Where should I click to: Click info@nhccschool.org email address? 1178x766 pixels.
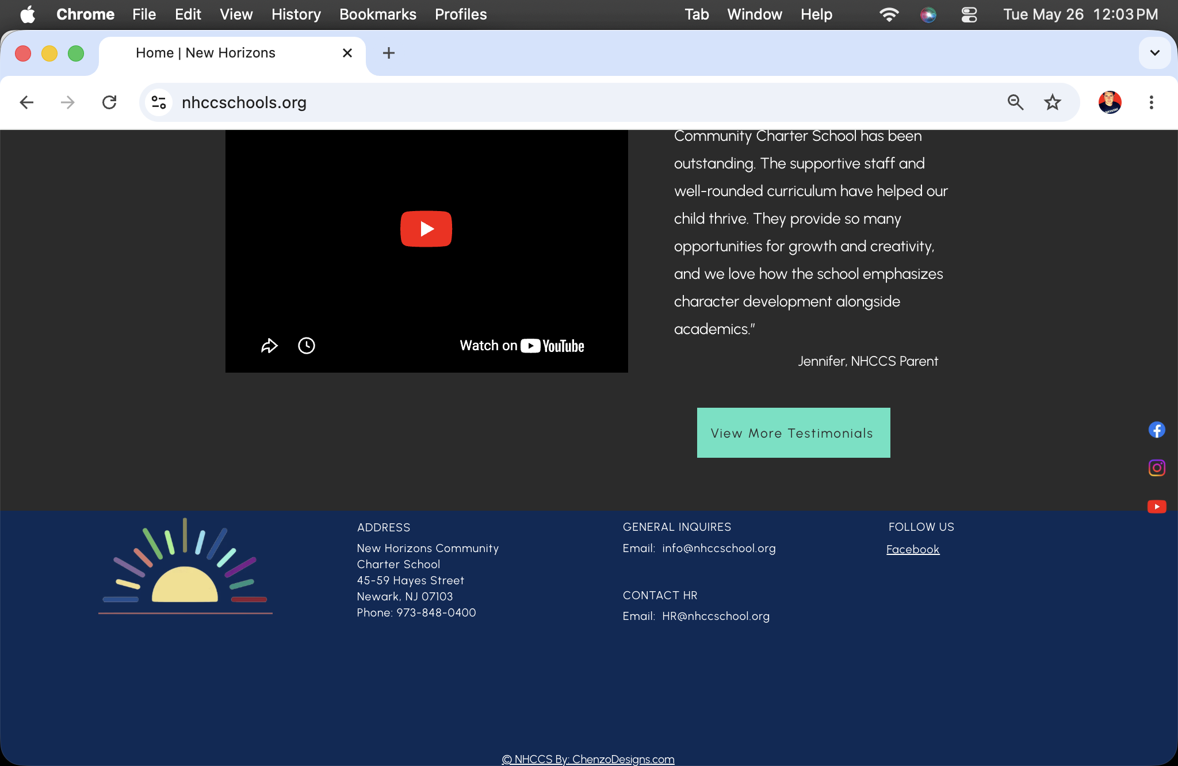(x=719, y=548)
